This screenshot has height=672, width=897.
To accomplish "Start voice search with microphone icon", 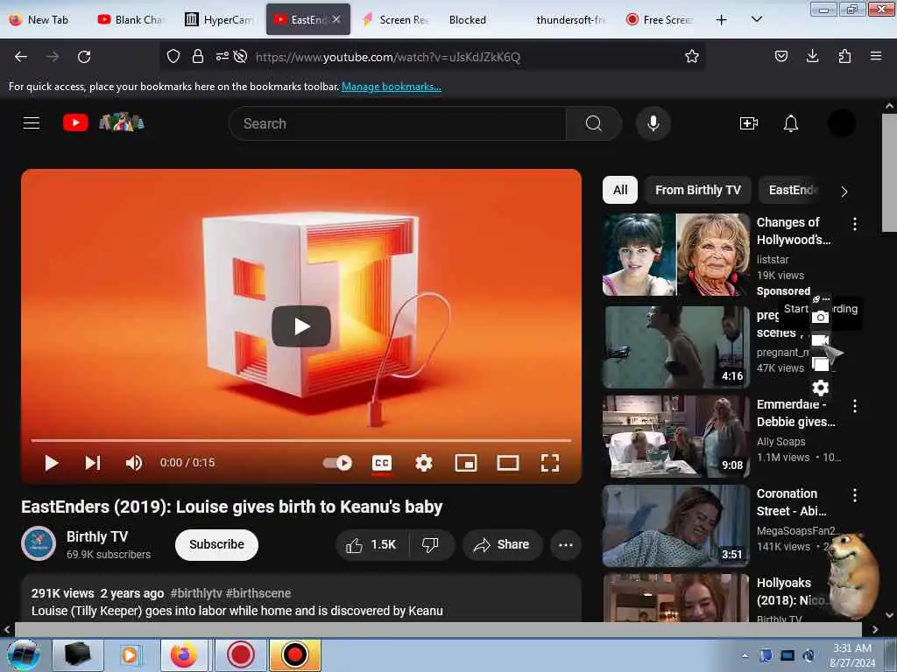I will 653,123.
